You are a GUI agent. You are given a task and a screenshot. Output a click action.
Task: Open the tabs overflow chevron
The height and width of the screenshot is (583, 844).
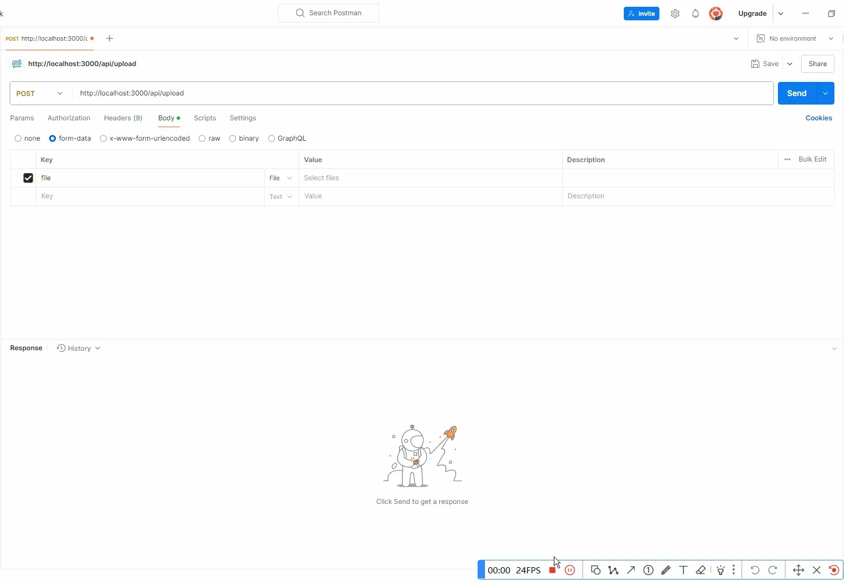pos(736,38)
